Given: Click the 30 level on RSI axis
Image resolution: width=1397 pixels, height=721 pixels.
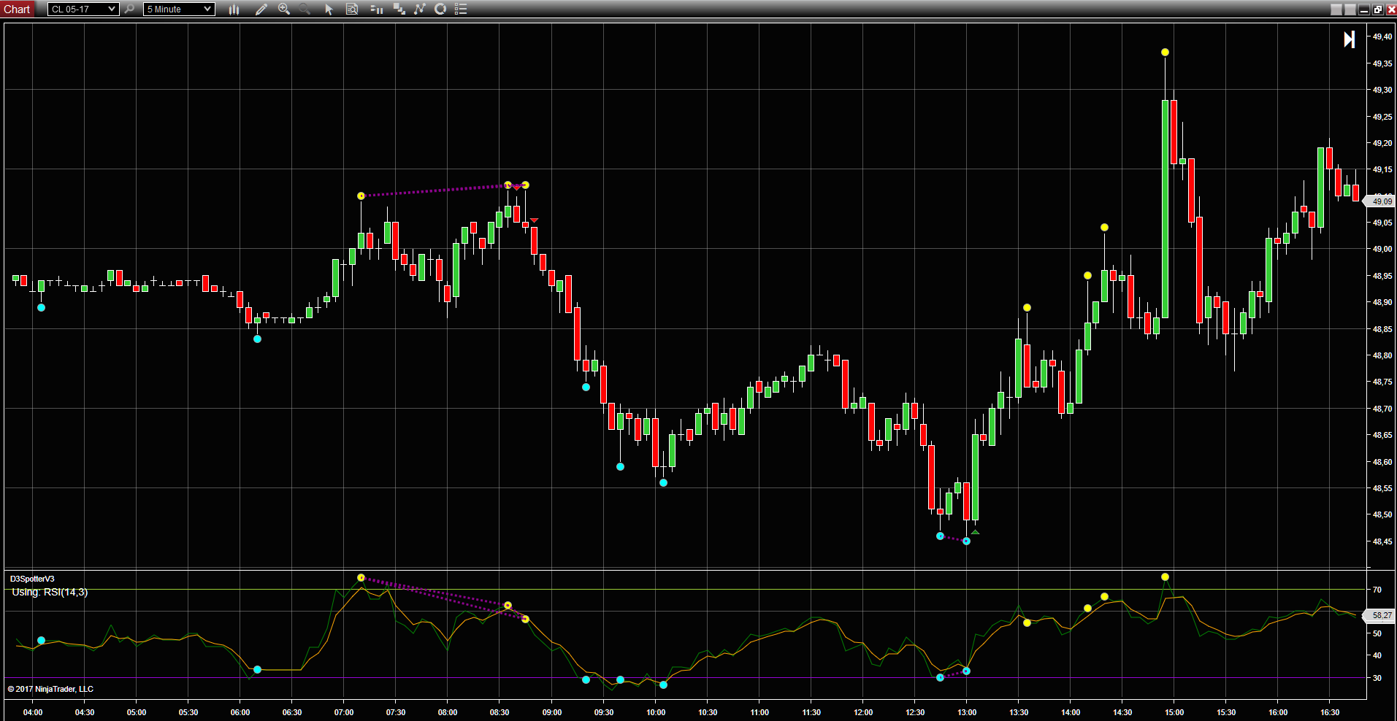Looking at the screenshot, I should [x=1377, y=678].
